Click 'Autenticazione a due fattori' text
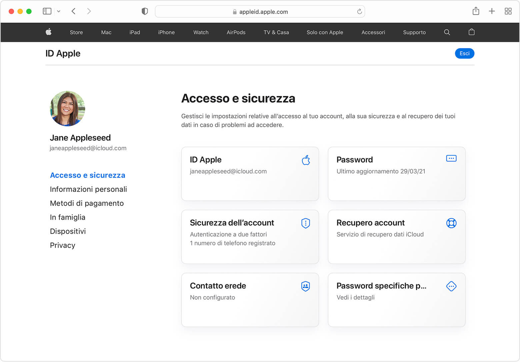The height and width of the screenshot is (362, 520). pos(228,234)
